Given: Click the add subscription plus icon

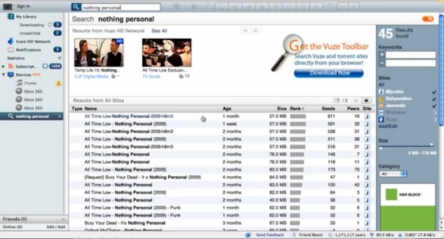Looking at the screenshot, I should click(x=45, y=66).
